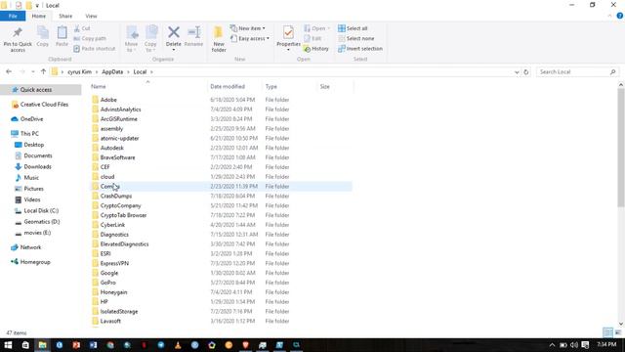Select This PC in navigation pane
The height and width of the screenshot is (352, 625).
click(x=25, y=133)
